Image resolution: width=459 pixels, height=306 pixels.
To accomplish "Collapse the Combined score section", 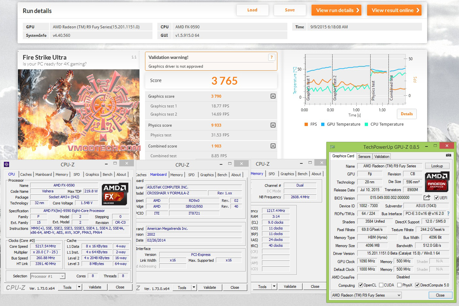I will 273,146.
